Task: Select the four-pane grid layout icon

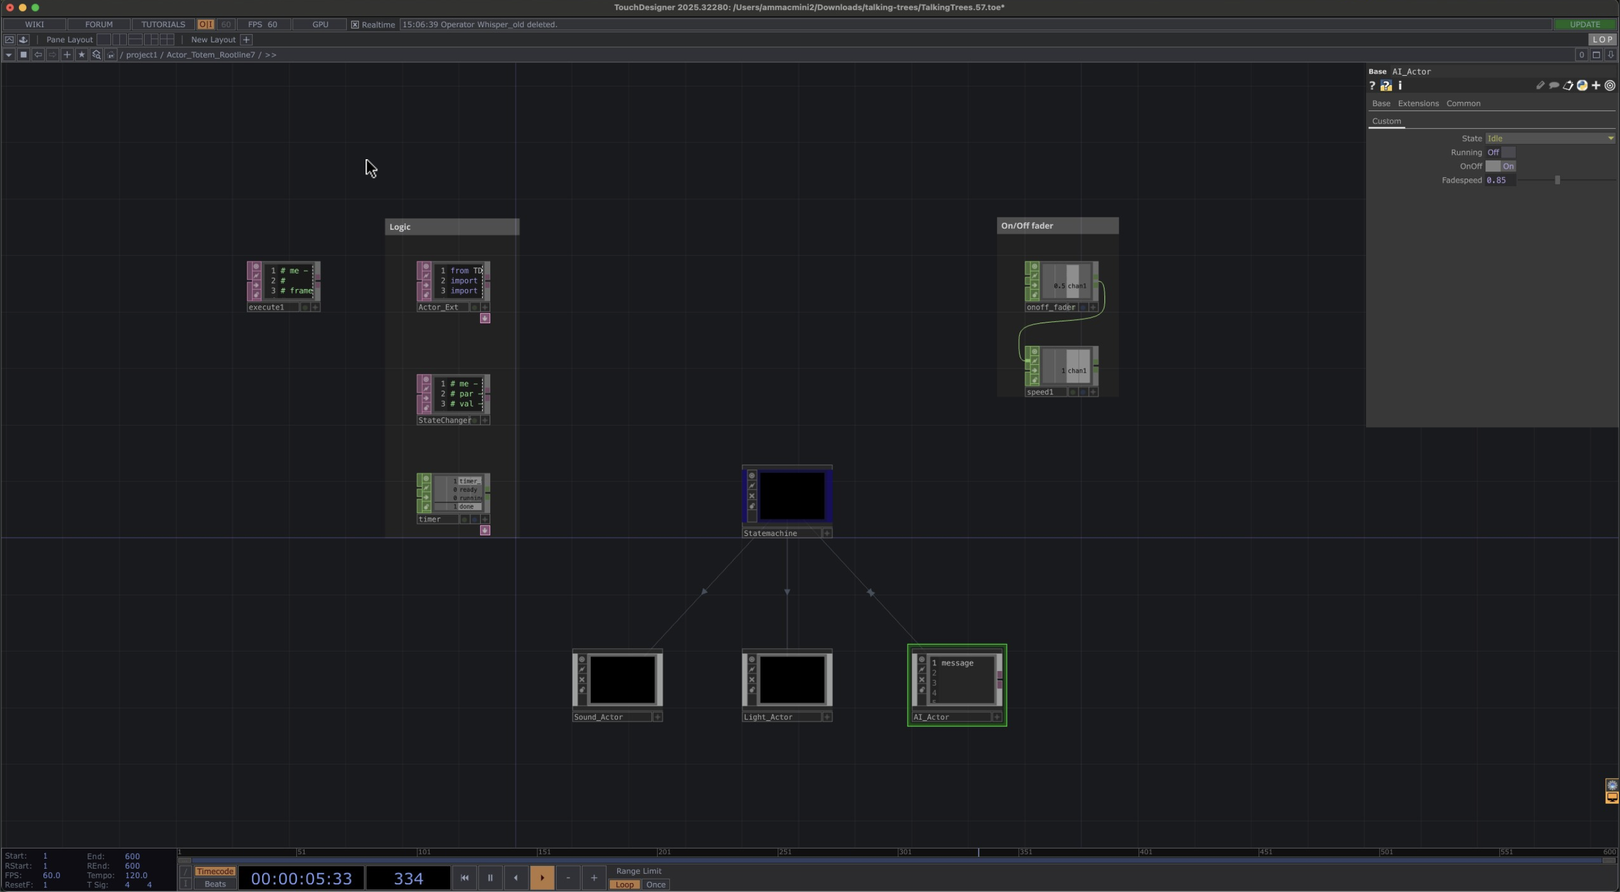Action: click(x=168, y=39)
